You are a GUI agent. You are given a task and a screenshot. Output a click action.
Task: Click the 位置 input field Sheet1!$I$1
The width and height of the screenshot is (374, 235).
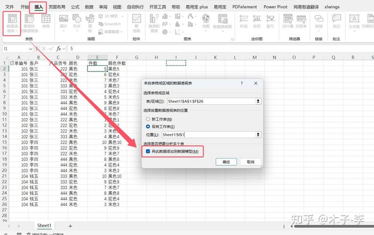point(208,134)
